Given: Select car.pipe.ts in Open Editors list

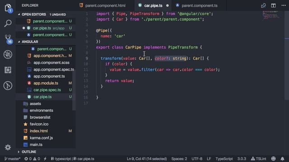Looking at the screenshot, I should [46, 28].
